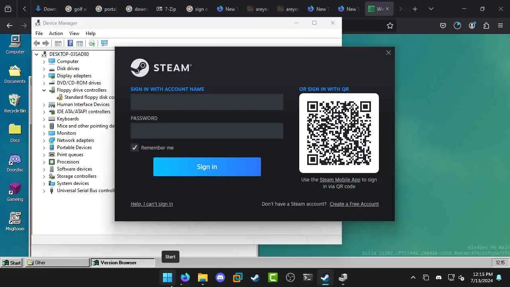Open File Explorer from the taskbar
The width and height of the screenshot is (510, 287).
click(x=203, y=277)
